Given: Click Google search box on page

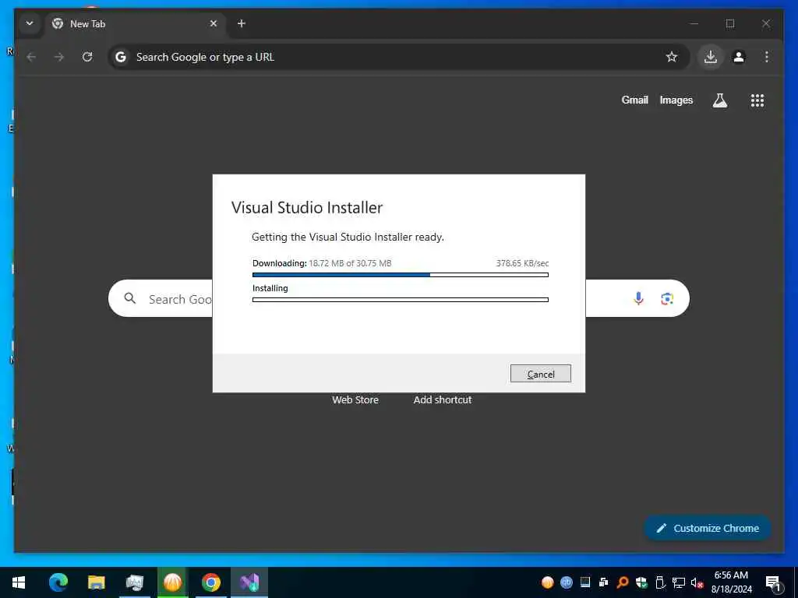Looking at the screenshot, I should click(398, 298).
